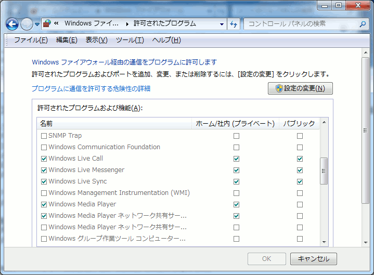
Task: Open the recent pages dropdown arrow
Action: [37, 24]
